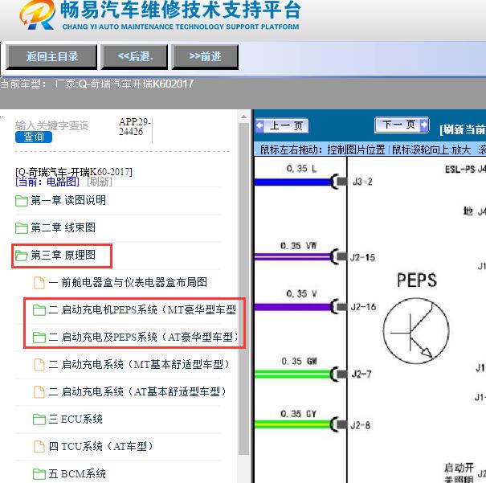Click the keyword search input field
This screenshot has height=483, width=486.
[51, 125]
